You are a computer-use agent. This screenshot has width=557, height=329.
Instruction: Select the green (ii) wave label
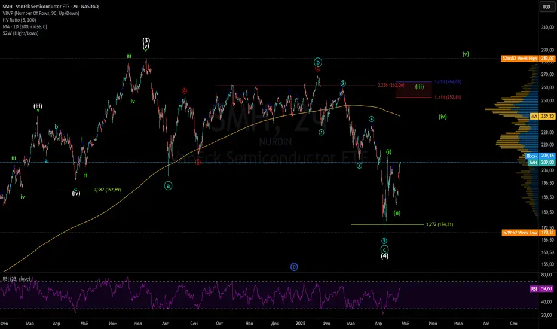pyautogui.click(x=397, y=213)
